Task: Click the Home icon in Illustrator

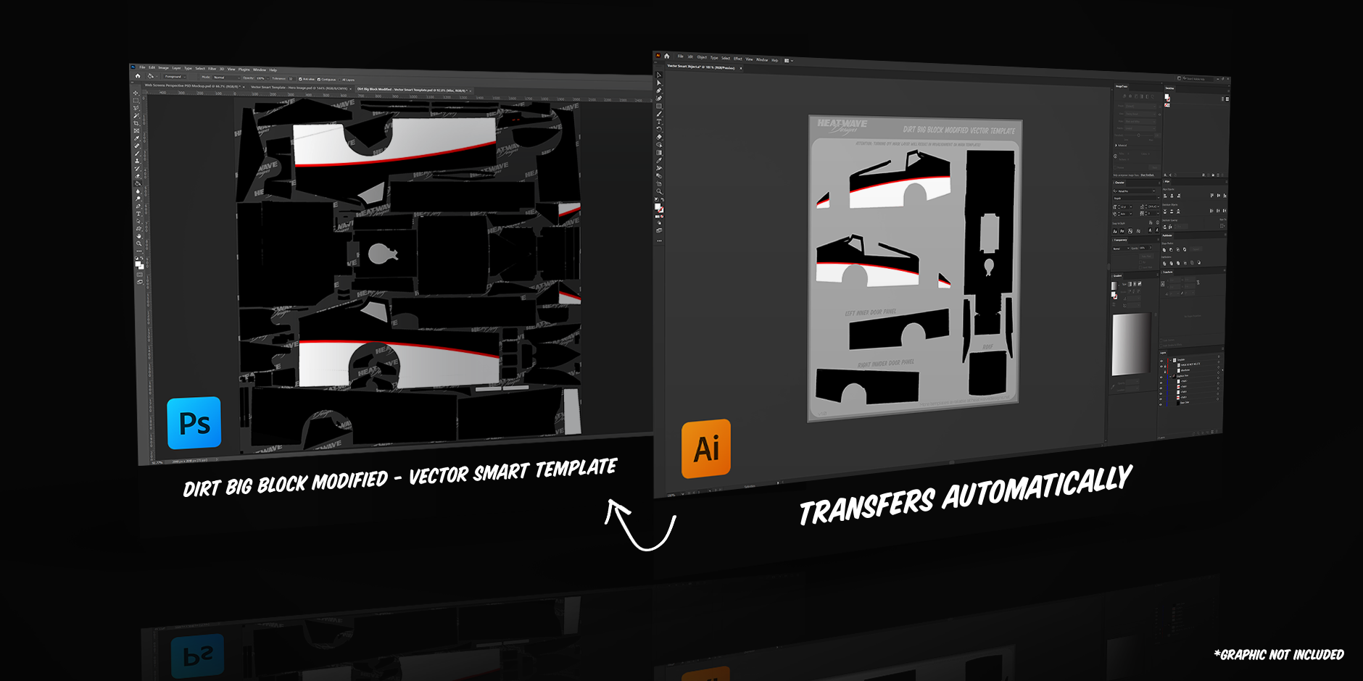Action: pos(667,57)
